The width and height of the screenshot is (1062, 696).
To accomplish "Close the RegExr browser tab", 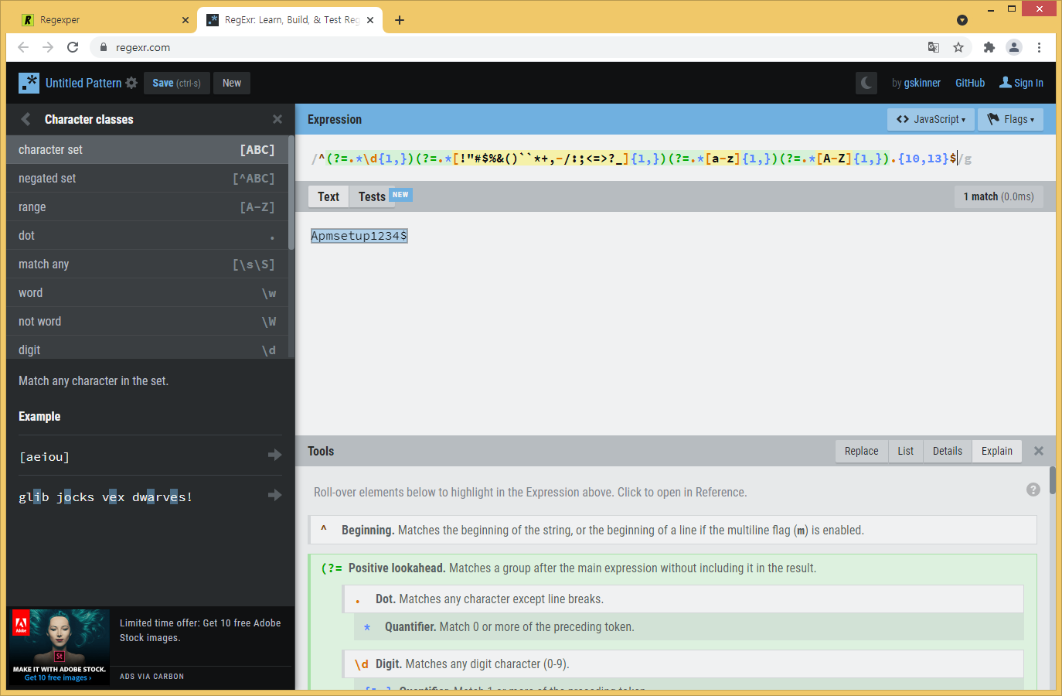I will pos(370,20).
